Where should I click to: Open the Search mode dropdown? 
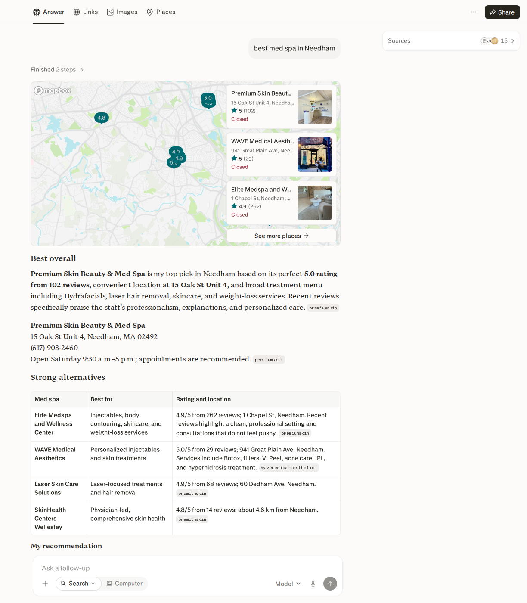pyautogui.click(x=78, y=584)
